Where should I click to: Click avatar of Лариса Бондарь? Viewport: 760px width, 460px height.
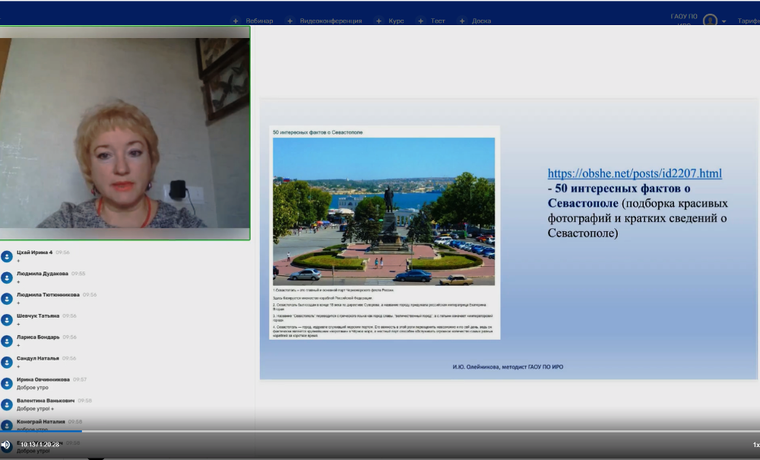7,341
